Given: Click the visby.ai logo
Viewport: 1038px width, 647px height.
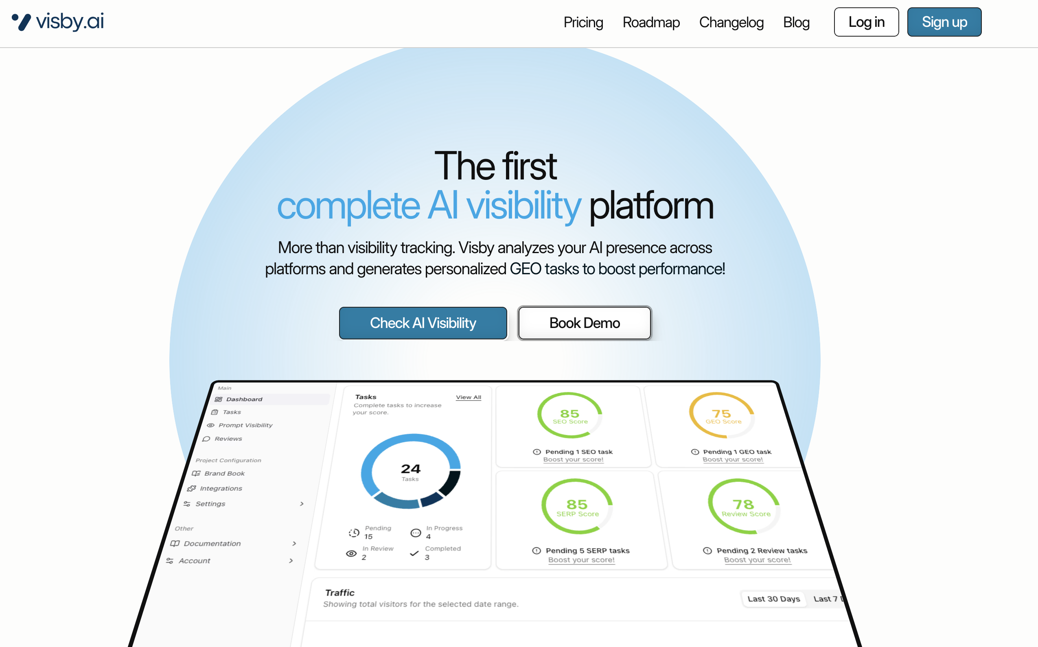Looking at the screenshot, I should pyautogui.click(x=58, y=22).
